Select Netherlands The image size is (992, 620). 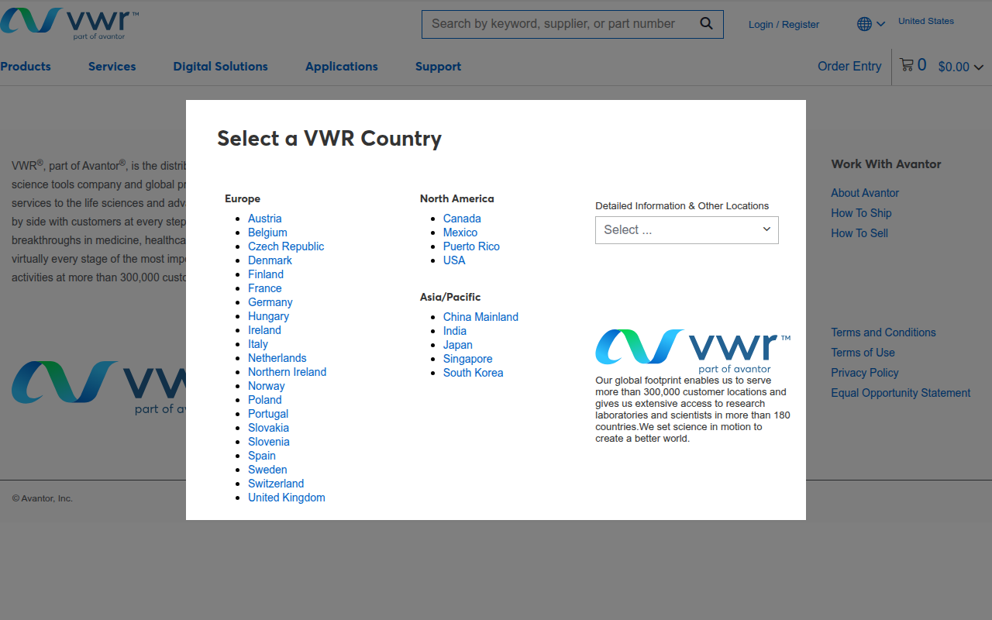pyautogui.click(x=277, y=358)
